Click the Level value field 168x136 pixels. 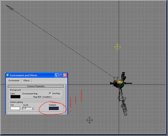pos(27,108)
